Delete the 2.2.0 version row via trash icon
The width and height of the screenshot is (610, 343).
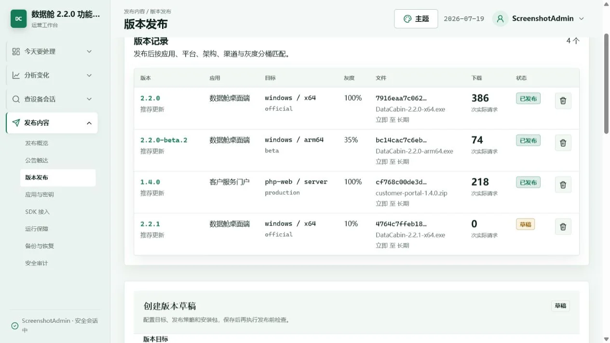point(563,101)
